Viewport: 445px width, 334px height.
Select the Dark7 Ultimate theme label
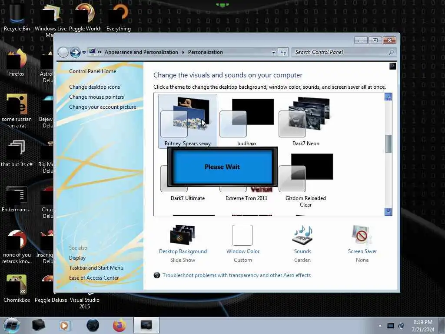188,198
